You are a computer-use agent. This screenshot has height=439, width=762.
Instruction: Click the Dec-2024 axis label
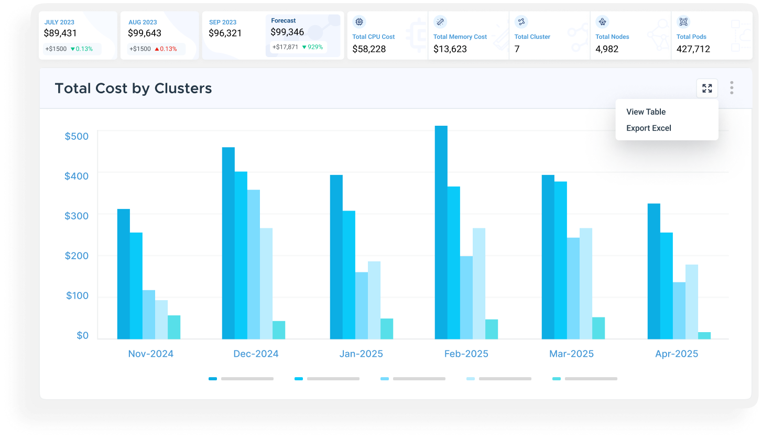[256, 354]
